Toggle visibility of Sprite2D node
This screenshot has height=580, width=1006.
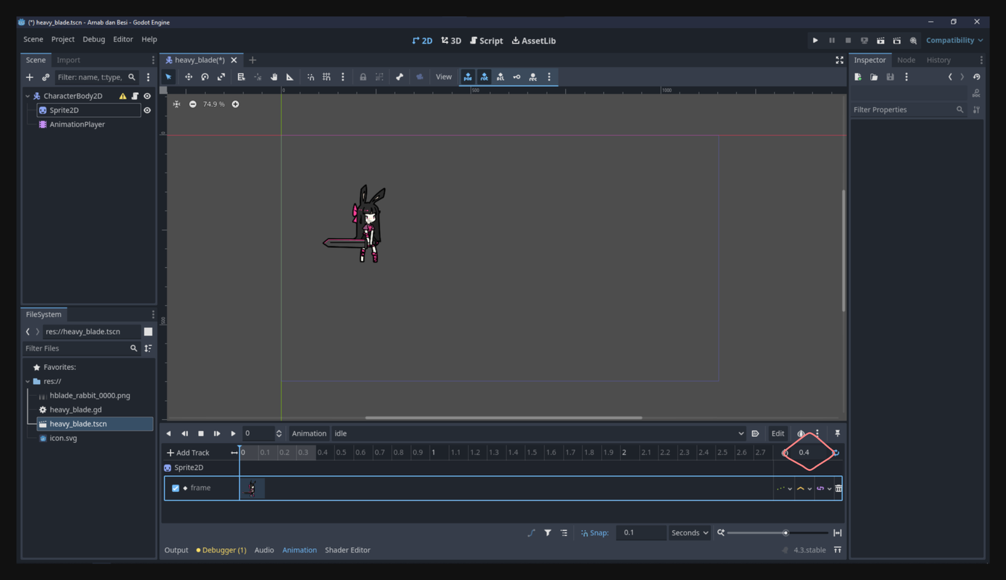(147, 110)
